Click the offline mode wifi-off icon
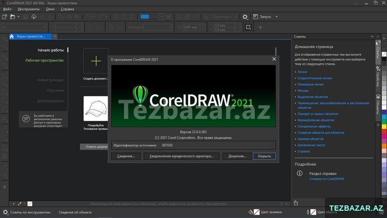The width and height of the screenshot is (387, 218). (x=26, y=119)
